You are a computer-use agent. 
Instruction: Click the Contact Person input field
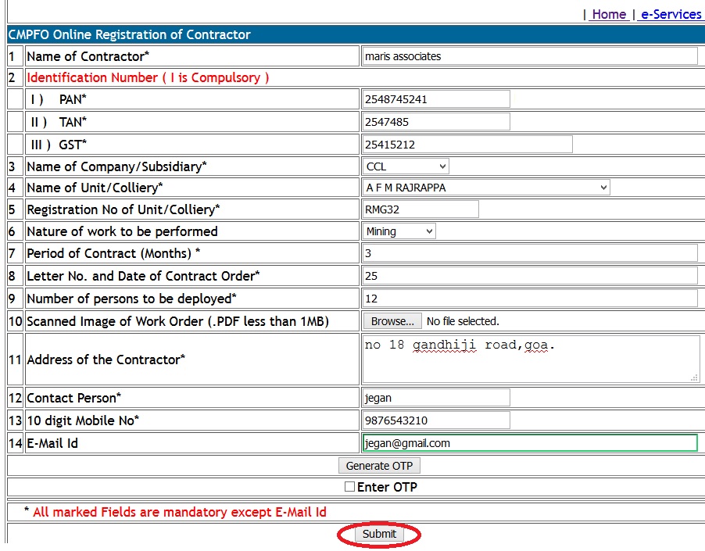(435, 398)
